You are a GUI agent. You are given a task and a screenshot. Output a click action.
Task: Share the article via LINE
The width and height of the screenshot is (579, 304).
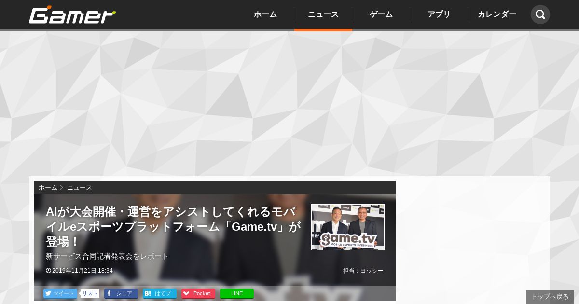tap(237, 293)
